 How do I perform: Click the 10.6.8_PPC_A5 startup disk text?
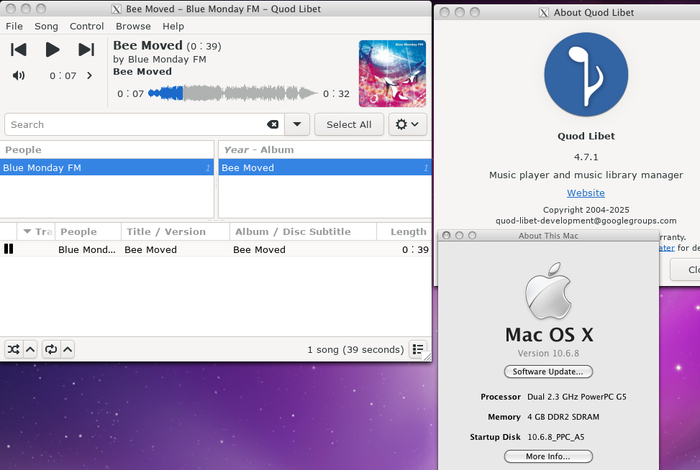[556, 437]
